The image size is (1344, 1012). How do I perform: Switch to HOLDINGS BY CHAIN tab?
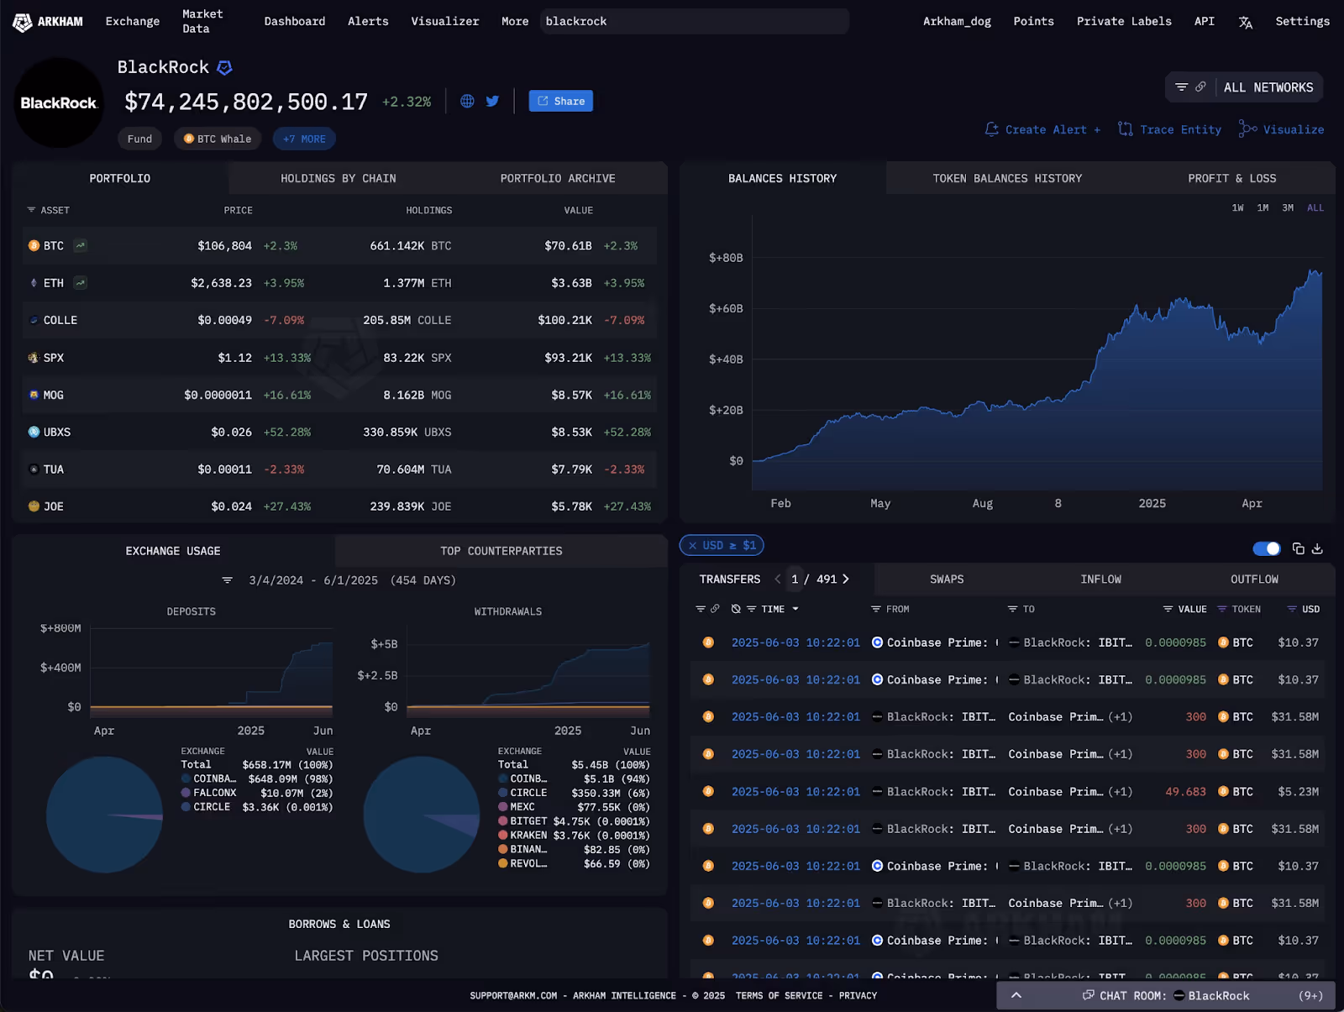tap(339, 178)
